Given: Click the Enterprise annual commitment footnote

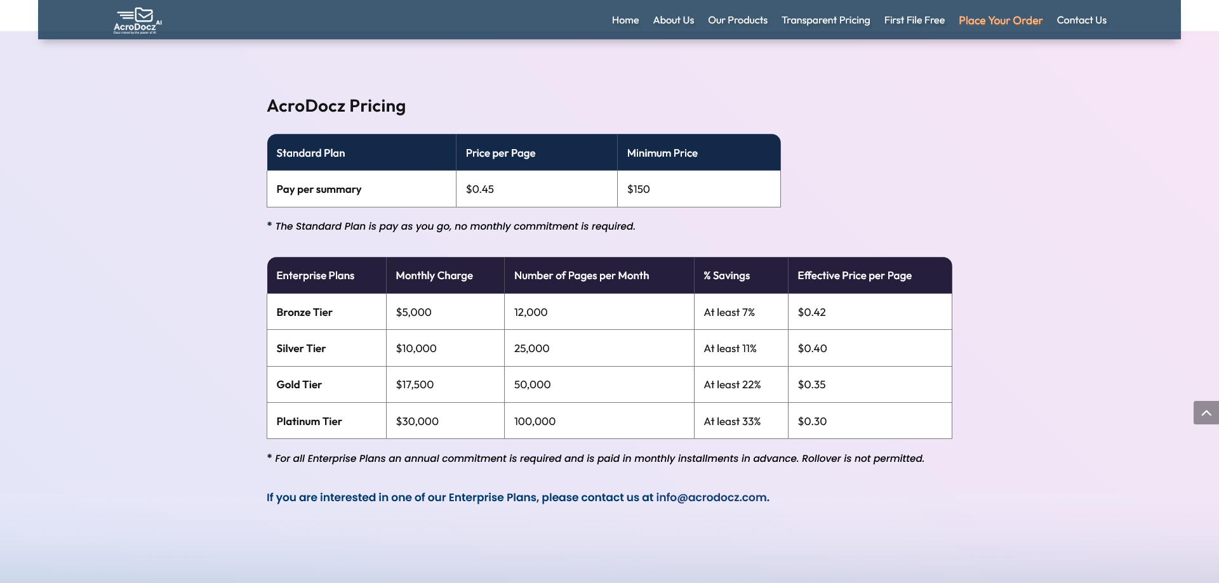Looking at the screenshot, I should (x=596, y=459).
